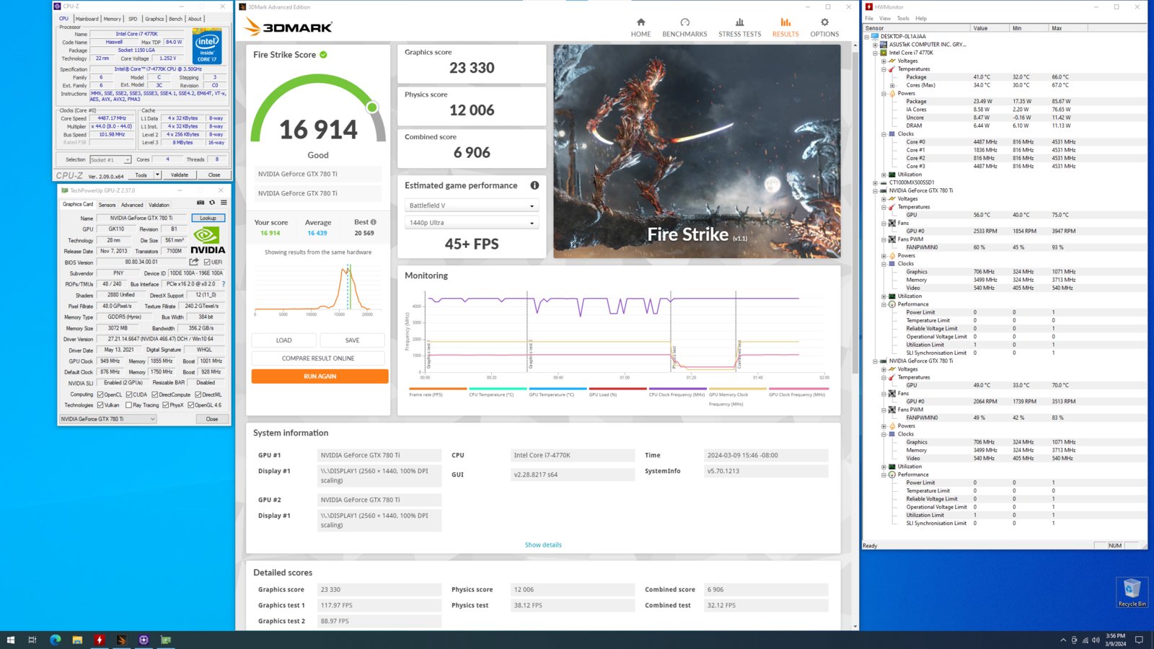Switch to the 3DMark taskbar icon
The height and width of the screenshot is (649, 1154).
click(121, 640)
